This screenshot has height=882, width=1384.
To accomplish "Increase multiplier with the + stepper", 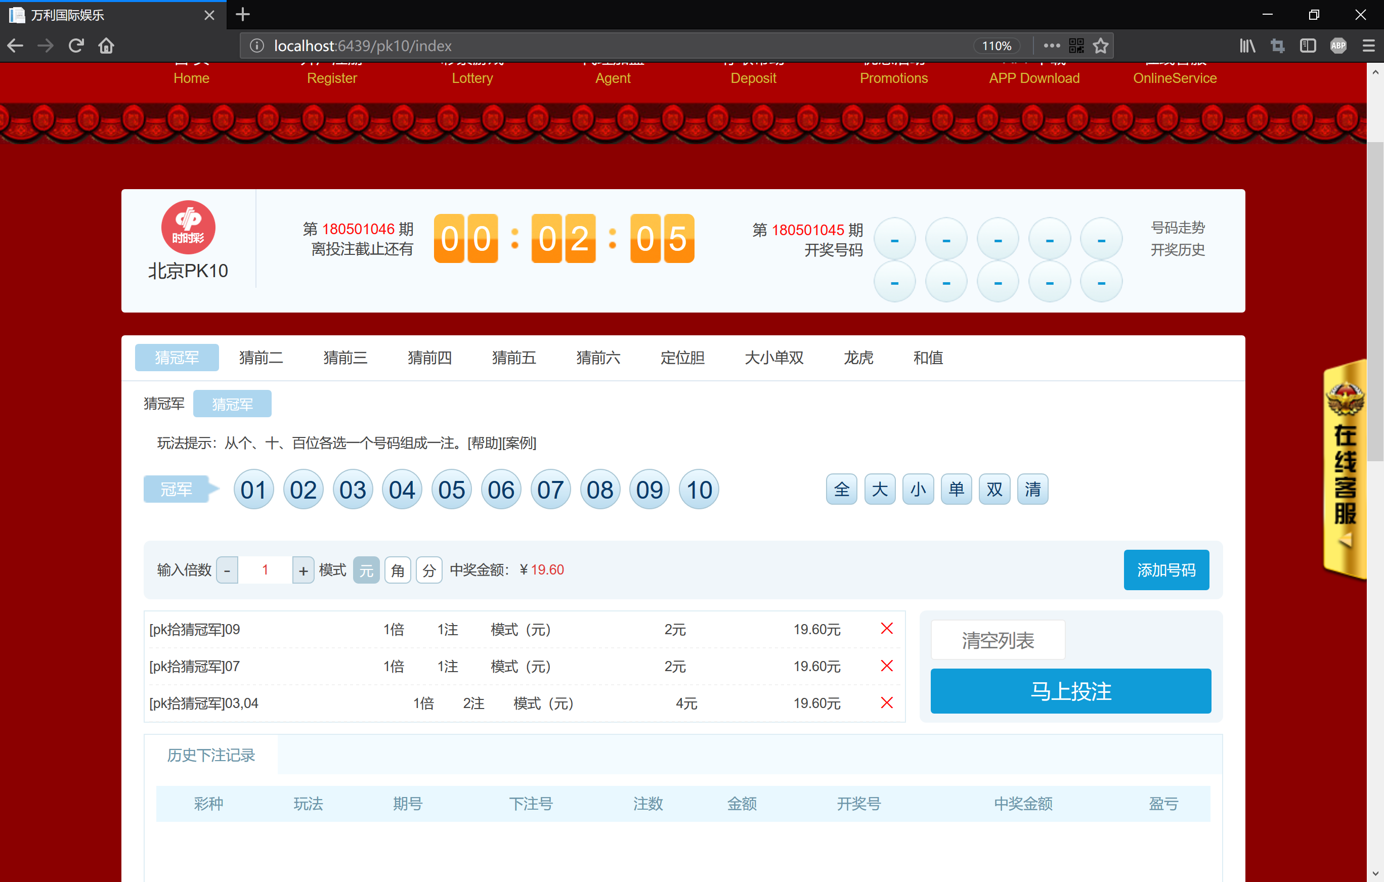I will (303, 569).
